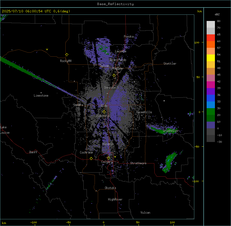Click the 2025/07/10 06:00:54 UTC timestamp
This screenshot has width=231, height=226.
click(27, 11)
